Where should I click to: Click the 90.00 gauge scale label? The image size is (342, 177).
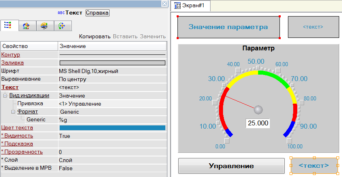309,127
